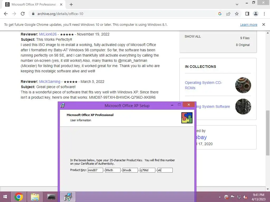Dismiss the Chrome update notification bar
This screenshot has height=202, width=270.
click(263, 24)
